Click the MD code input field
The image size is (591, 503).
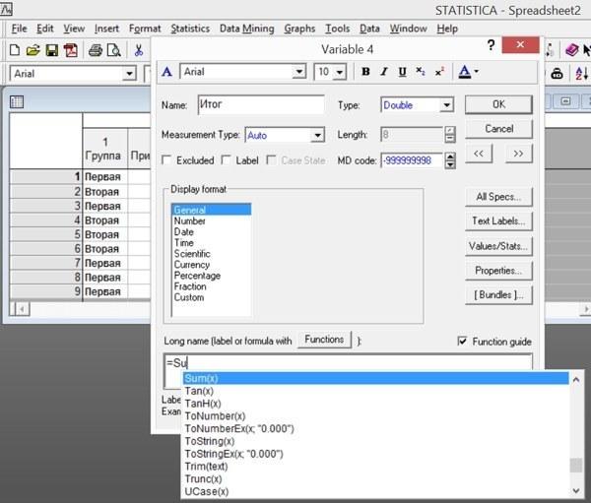(x=412, y=160)
